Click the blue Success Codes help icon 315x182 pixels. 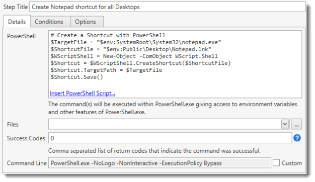point(297,138)
